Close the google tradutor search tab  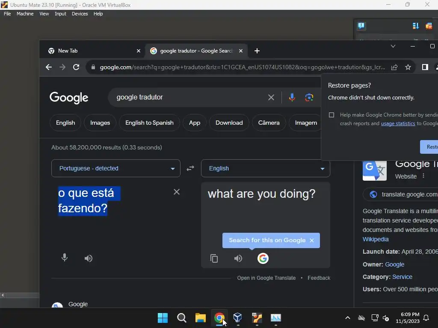click(x=241, y=51)
